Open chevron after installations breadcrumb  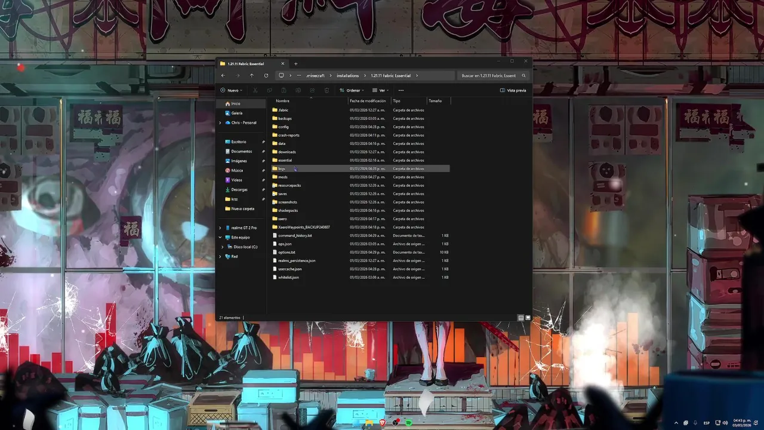(x=365, y=76)
